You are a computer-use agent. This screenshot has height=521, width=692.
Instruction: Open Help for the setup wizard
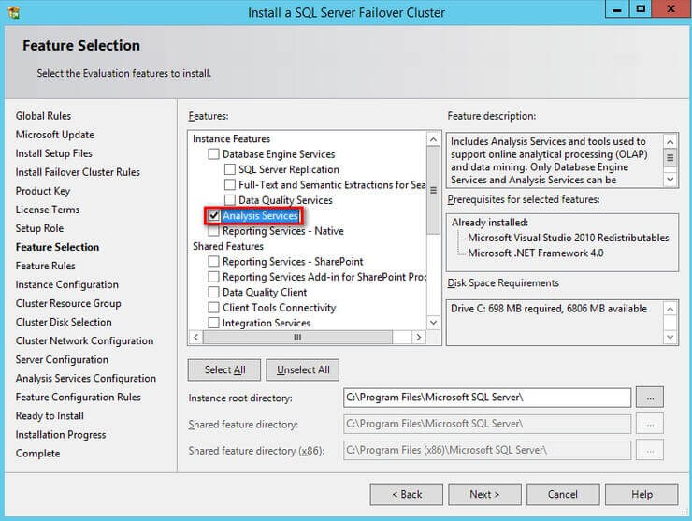(642, 495)
